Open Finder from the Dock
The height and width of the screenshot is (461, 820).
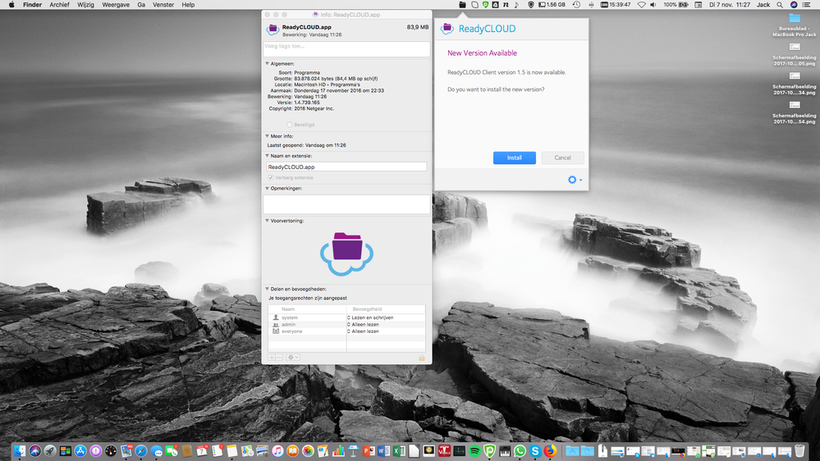[x=20, y=450]
